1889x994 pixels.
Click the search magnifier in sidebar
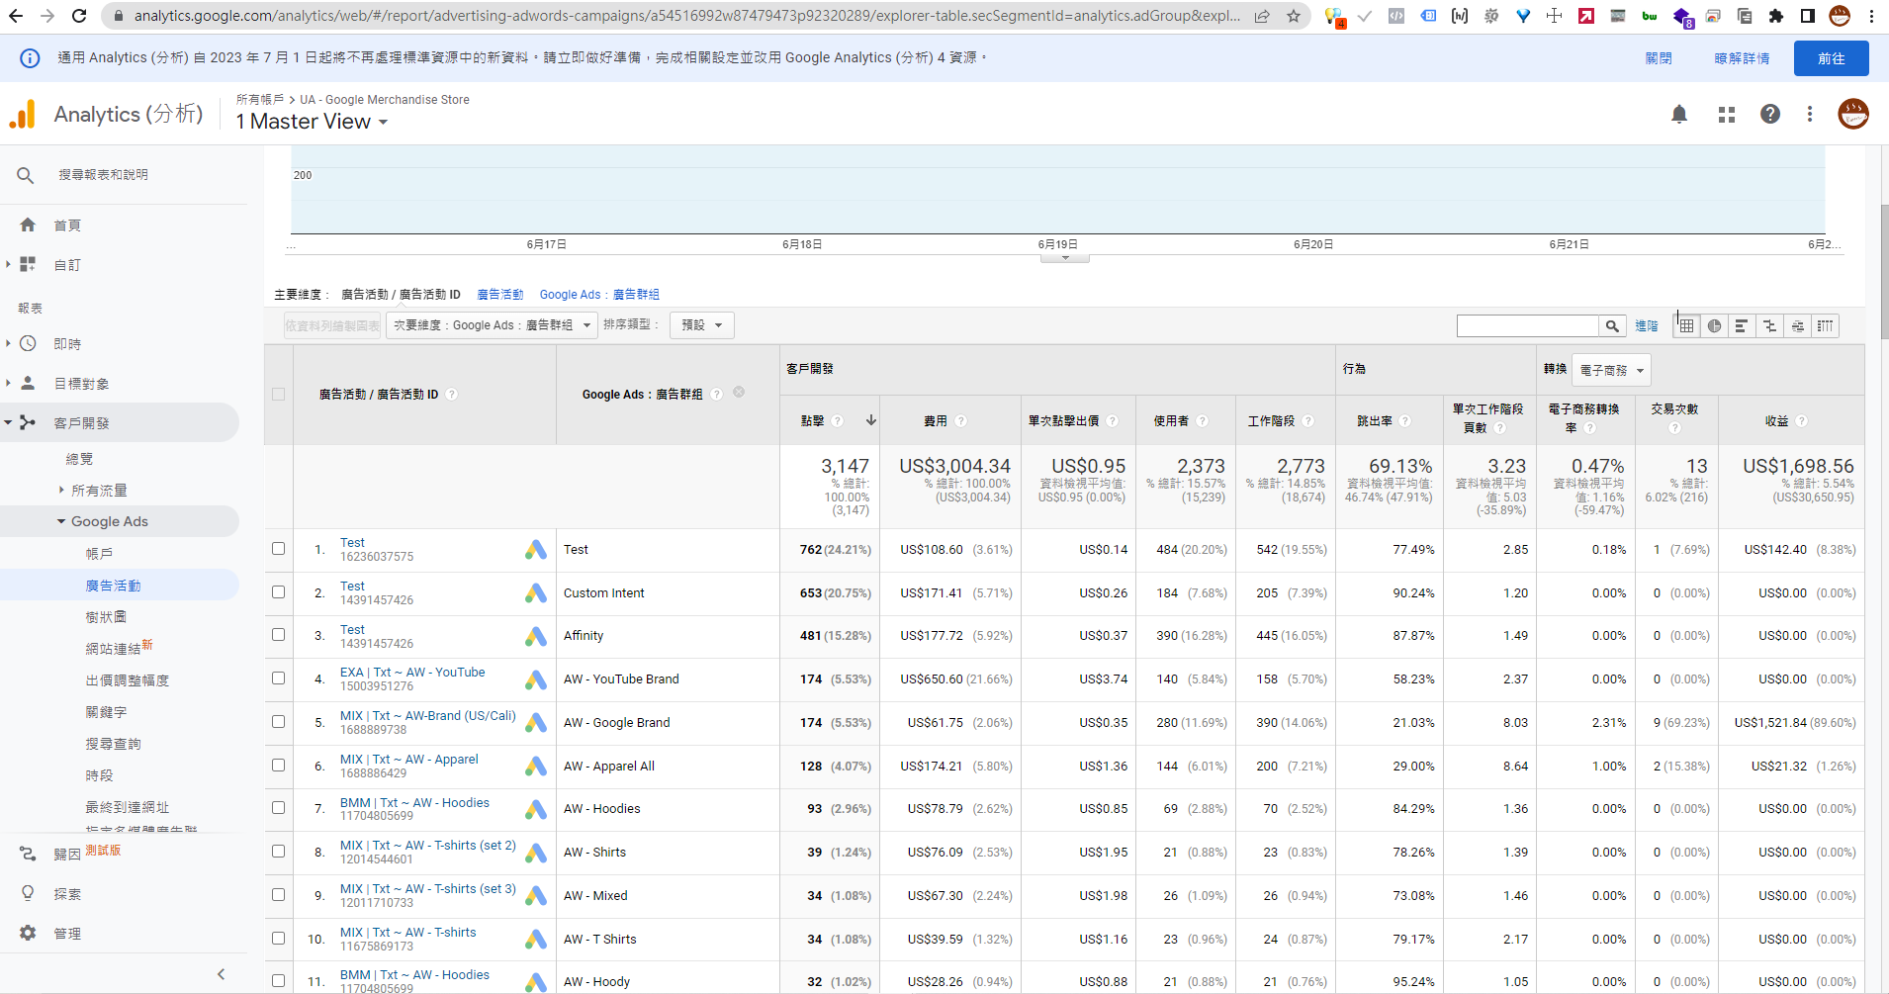click(26, 175)
